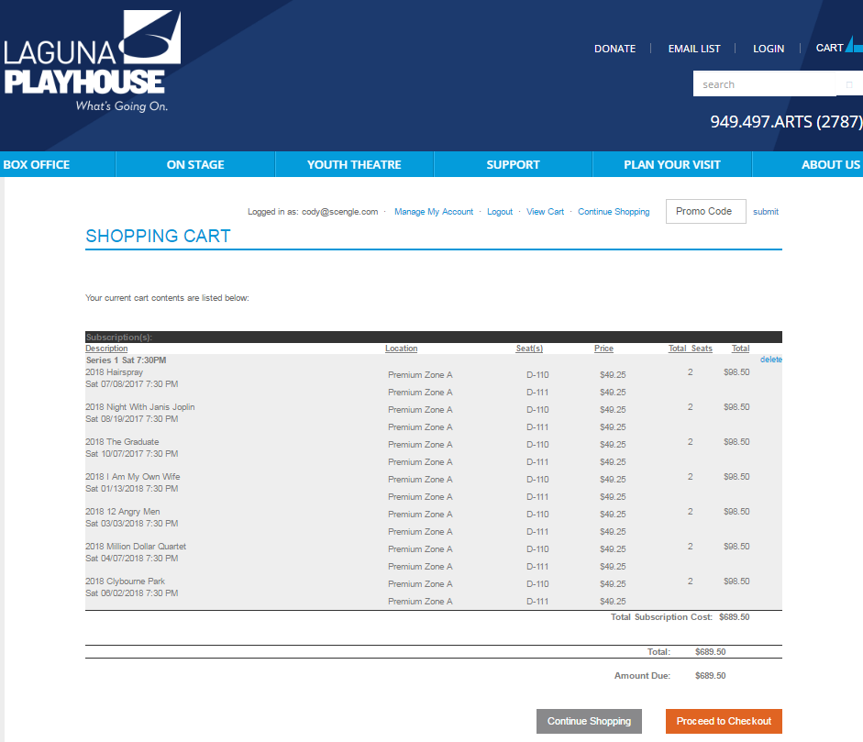
Task: Open the PLAN YOUR VISIT menu
Action: (672, 164)
